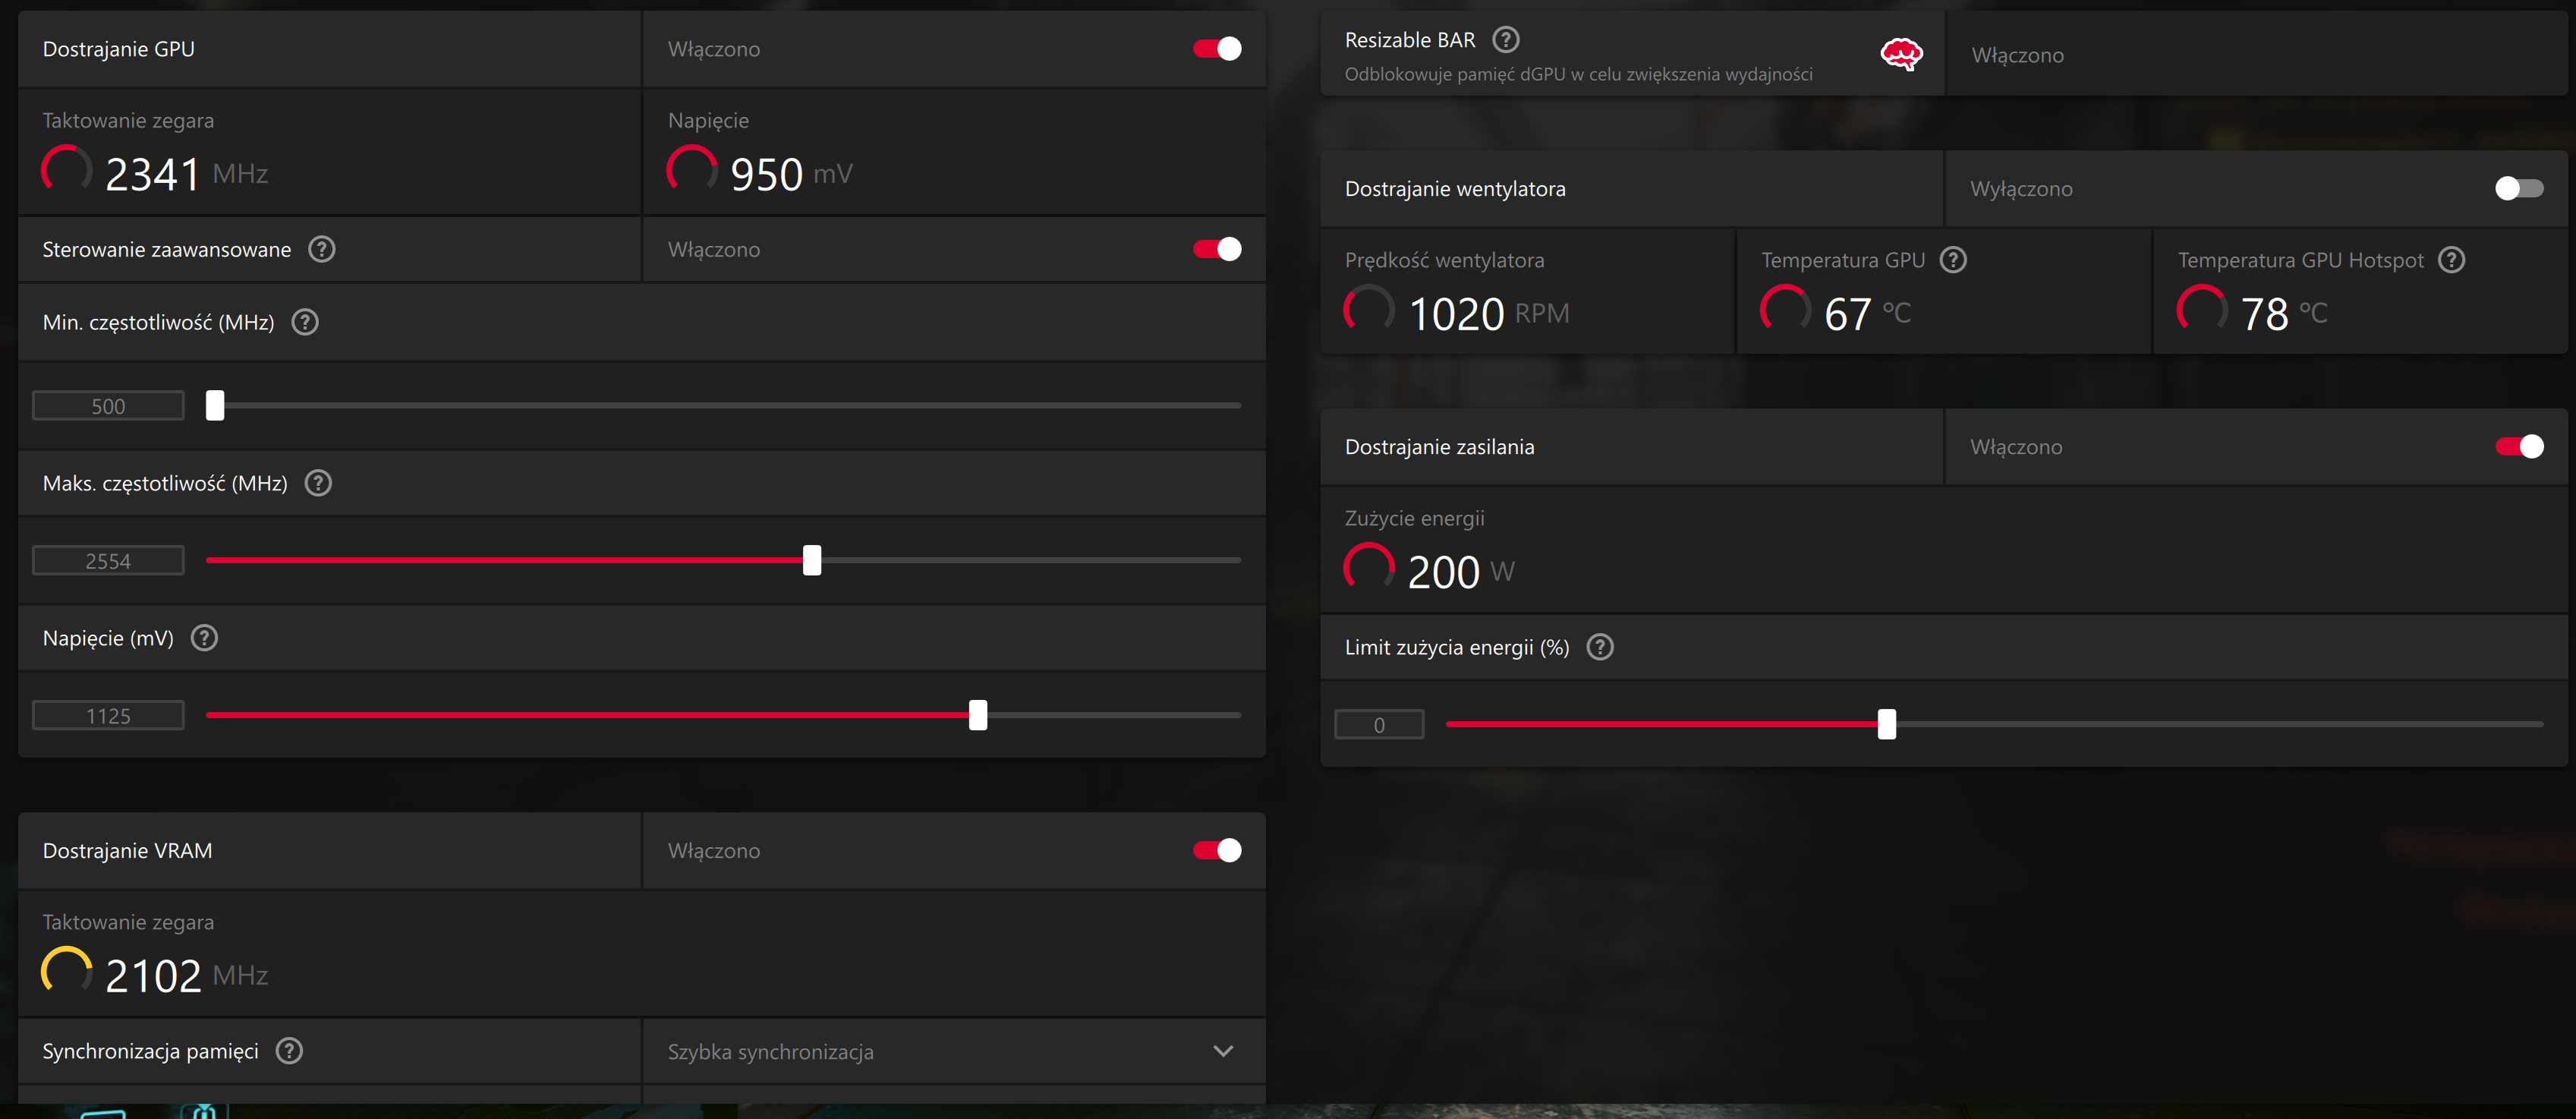Viewport: 2576px width, 1119px height.
Task: Turn off Sterowanie zaawansowane switch
Action: click(x=1217, y=249)
